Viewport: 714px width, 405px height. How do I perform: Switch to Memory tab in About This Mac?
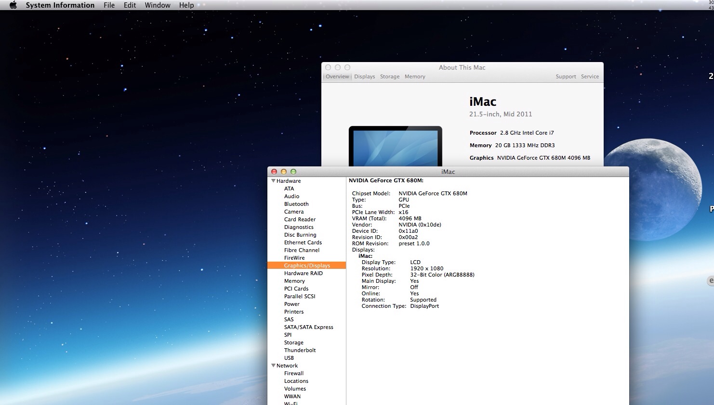click(415, 76)
